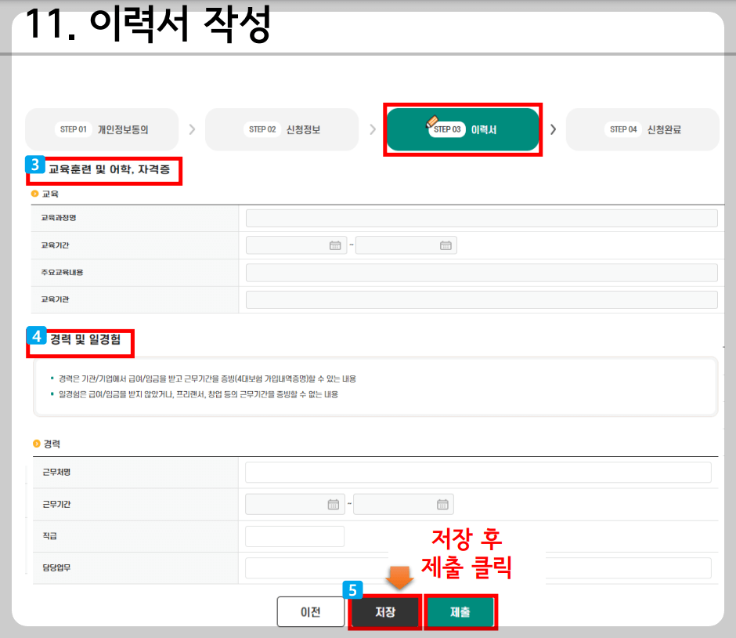Click the chevron after the STEP 03 tab
Screen dimensions: 736x638
point(553,129)
